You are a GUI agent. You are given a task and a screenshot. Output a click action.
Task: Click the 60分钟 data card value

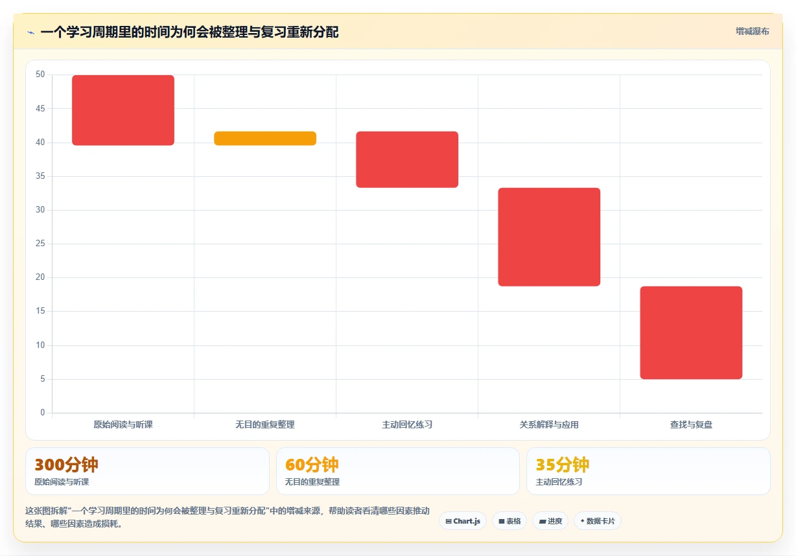click(x=312, y=465)
